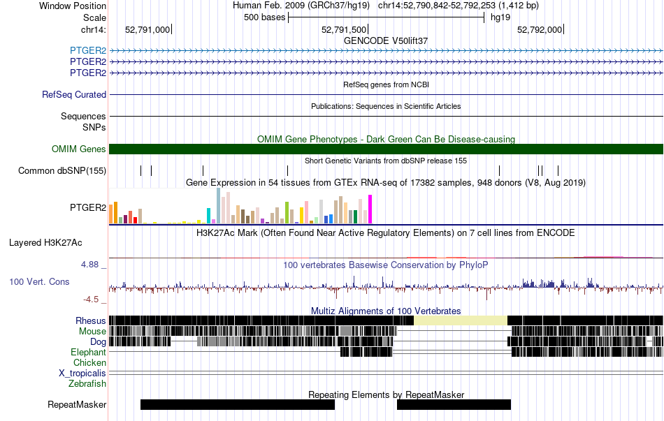This screenshot has width=664, height=421.
Task: Click the Mouse species label
Action: [92, 332]
